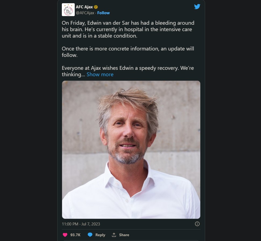This screenshot has width=261, height=241.
Task: Click the Share upload-arrow icon
Action: pyautogui.click(x=114, y=235)
